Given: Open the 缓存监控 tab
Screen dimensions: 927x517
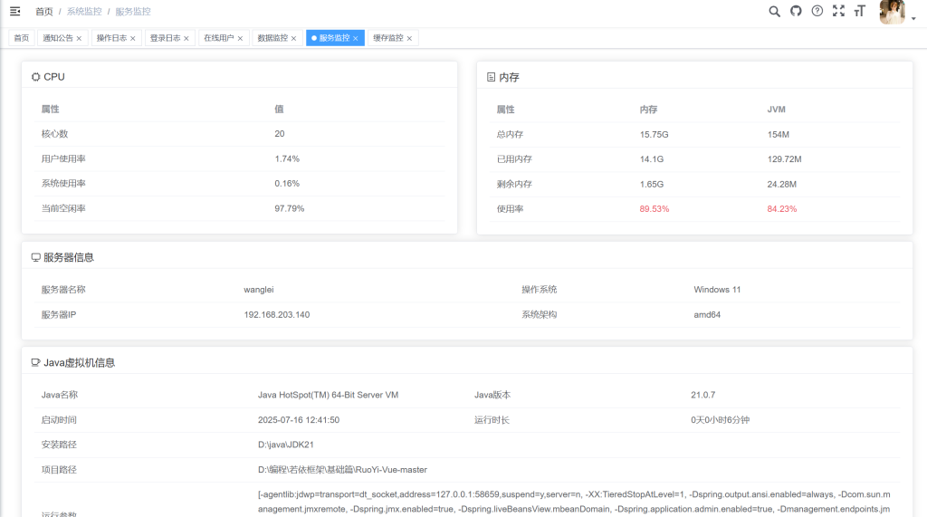Looking at the screenshot, I should [x=387, y=38].
